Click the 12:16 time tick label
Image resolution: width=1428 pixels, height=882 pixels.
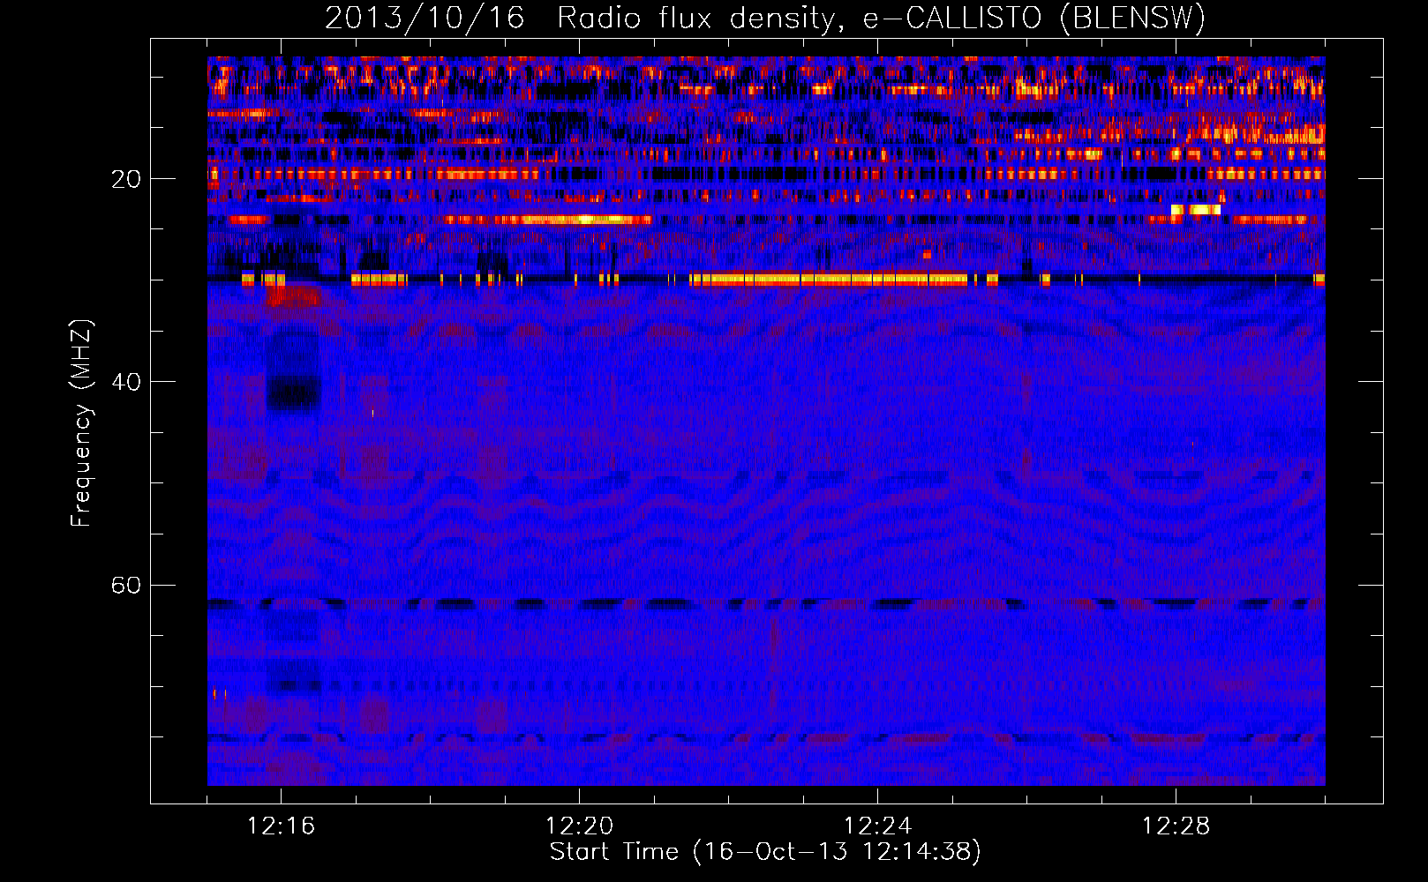pyautogui.click(x=281, y=826)
